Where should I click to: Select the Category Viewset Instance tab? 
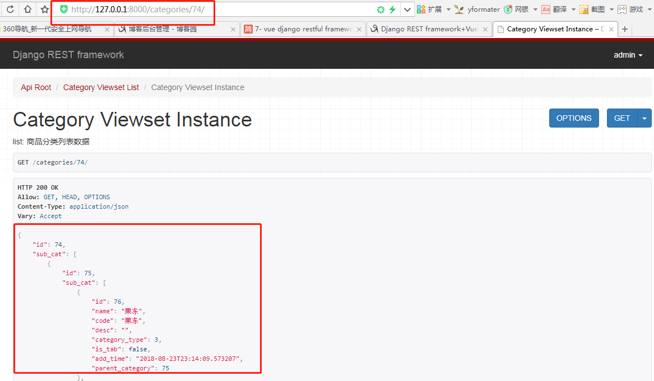pyautogui.click(x=555, y=29)
